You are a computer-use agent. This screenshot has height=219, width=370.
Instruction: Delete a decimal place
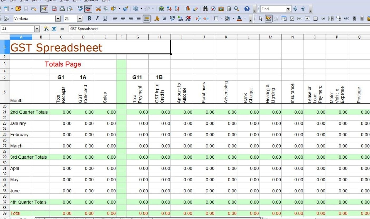(188, 19)
